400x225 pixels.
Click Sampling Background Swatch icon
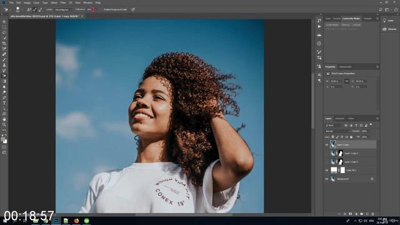tap(40, 9)
